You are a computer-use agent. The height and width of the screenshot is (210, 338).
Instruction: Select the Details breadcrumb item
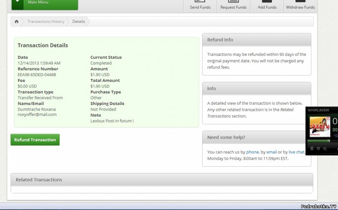[79, 22]
